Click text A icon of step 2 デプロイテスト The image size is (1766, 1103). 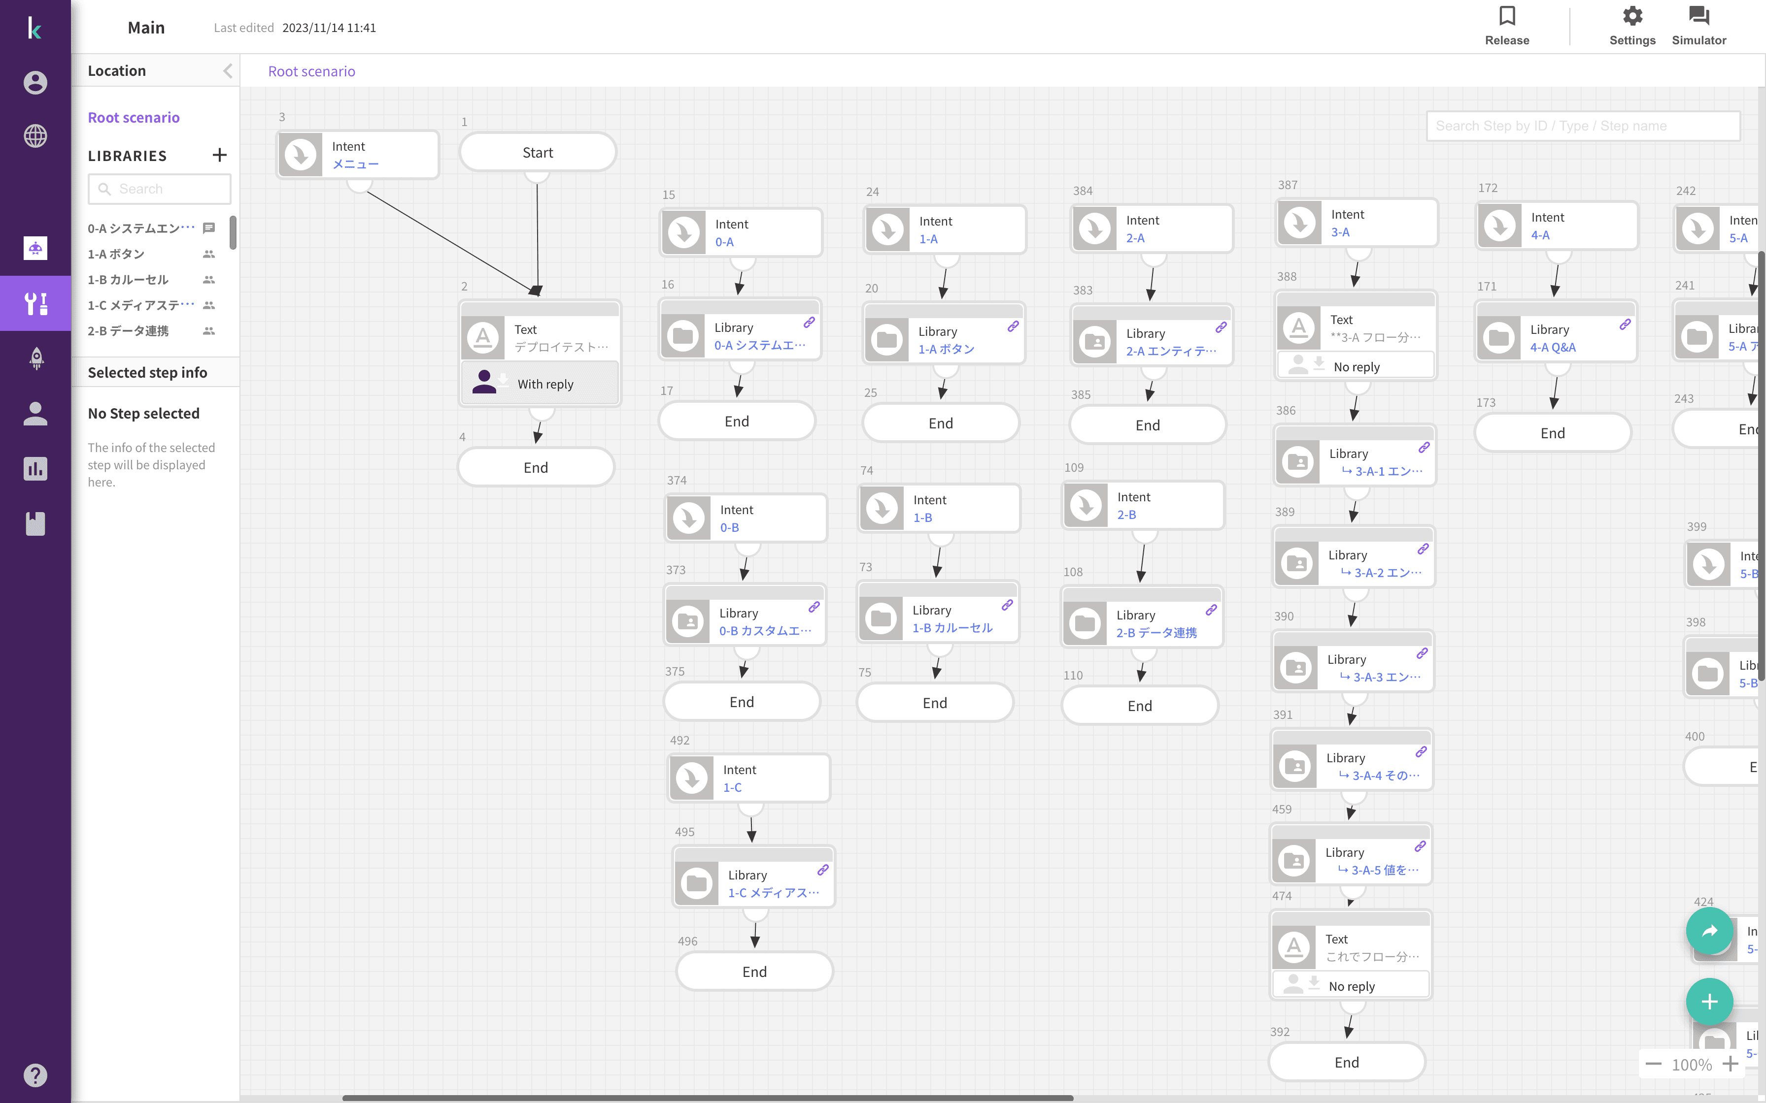[x=483, y=338]
